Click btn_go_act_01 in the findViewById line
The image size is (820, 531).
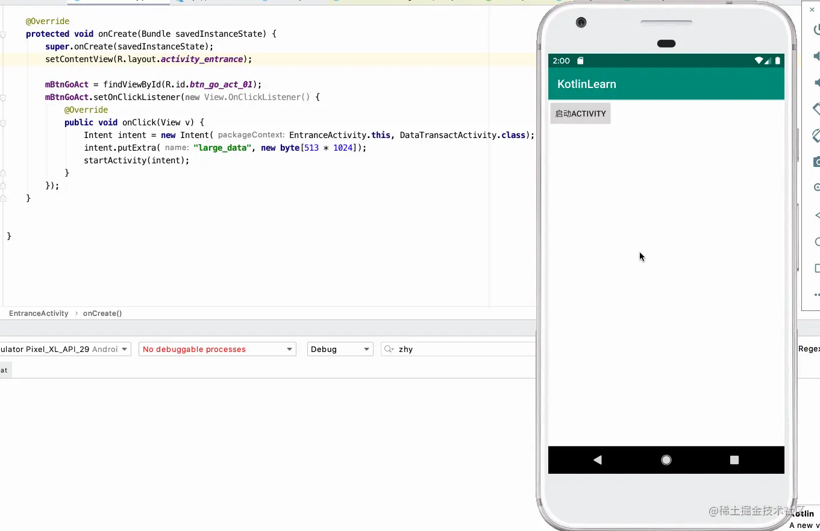point(221,84)
